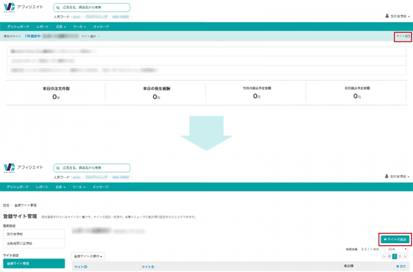
Task: Open ダッシュボード in the lower screenshot's nav bar
Action: click(18, 187)
